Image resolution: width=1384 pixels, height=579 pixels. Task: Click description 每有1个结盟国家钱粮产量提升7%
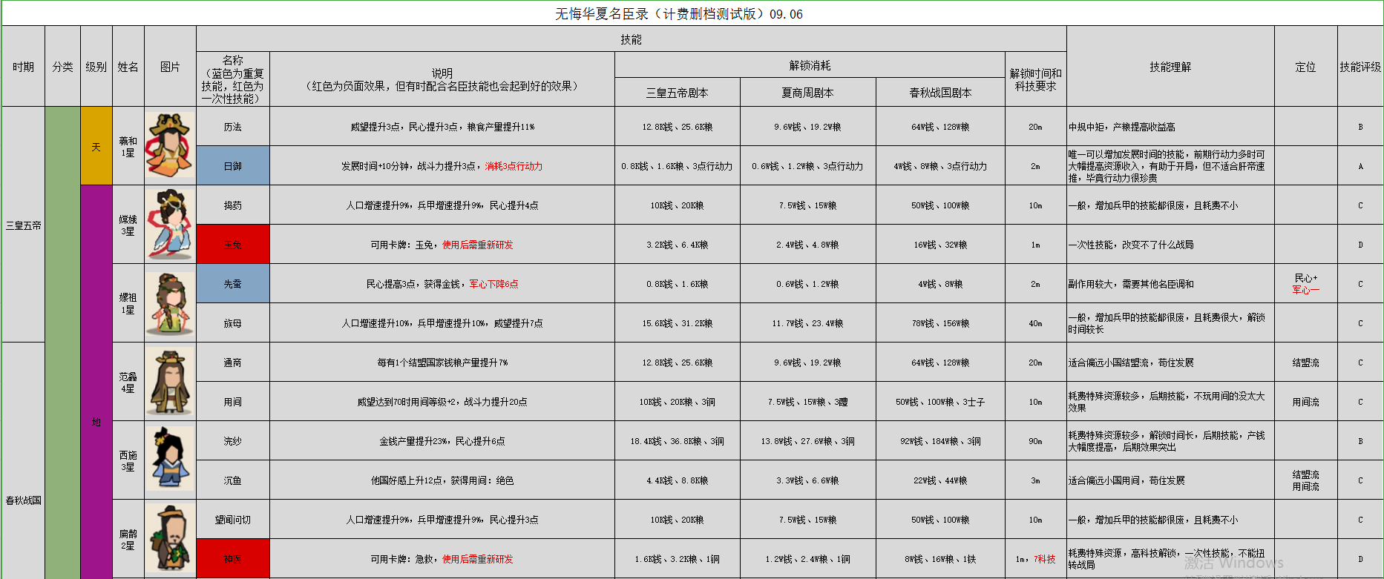point(442,363)
